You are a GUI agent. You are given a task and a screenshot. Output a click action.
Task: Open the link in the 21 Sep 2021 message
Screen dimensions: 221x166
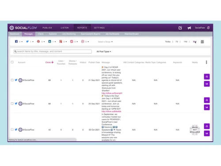pyautogui.click(x=112, y=93)
